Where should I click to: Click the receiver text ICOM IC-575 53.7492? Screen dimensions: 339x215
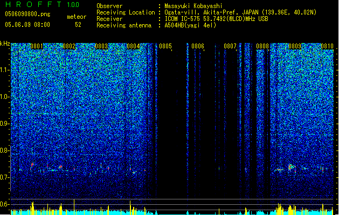(216, 19)
